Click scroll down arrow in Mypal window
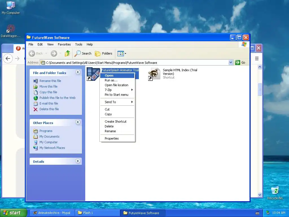This screenshot has width=289, height=217. (x=260, y=195)
